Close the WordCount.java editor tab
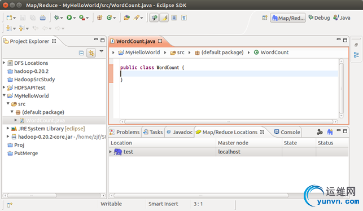The image size is (363, 211). [x=160, y=41]
